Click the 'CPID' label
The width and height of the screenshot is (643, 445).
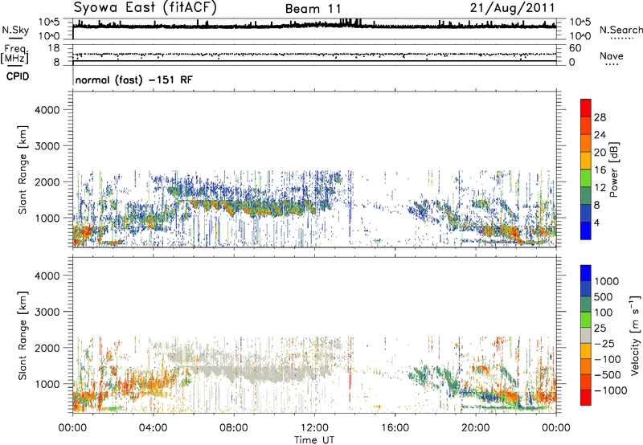(18, 76)
